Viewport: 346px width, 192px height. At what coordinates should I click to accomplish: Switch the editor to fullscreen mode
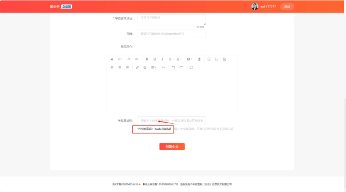(x=191, y=67)
